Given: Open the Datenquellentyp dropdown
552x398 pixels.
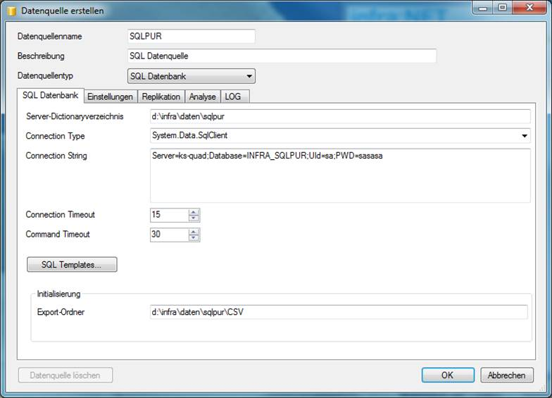Looking at the screenshot, I should point(249,76).
